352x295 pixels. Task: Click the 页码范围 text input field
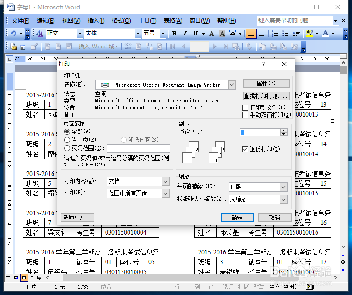click(138, 148)
